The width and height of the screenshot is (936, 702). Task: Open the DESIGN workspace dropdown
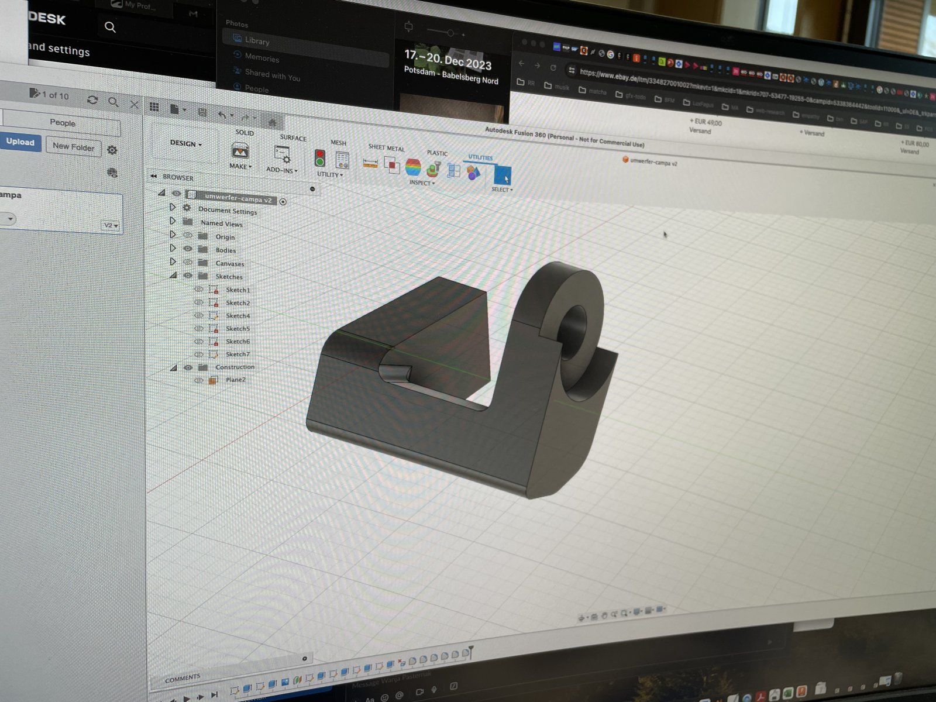(x=185, y=143)
